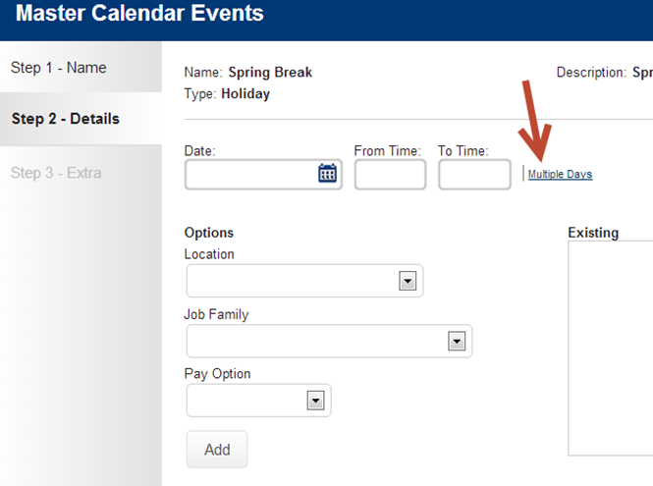
Task: Click the From Time input box
Action: coord(390,175)
